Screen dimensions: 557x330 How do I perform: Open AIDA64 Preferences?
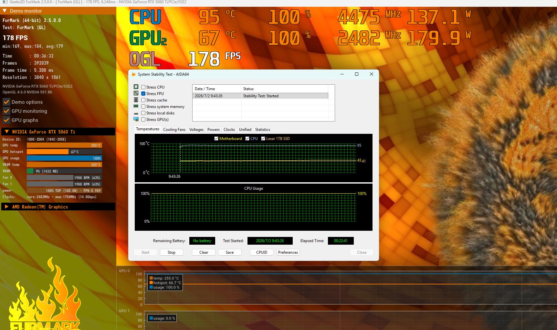click(288, 252)
